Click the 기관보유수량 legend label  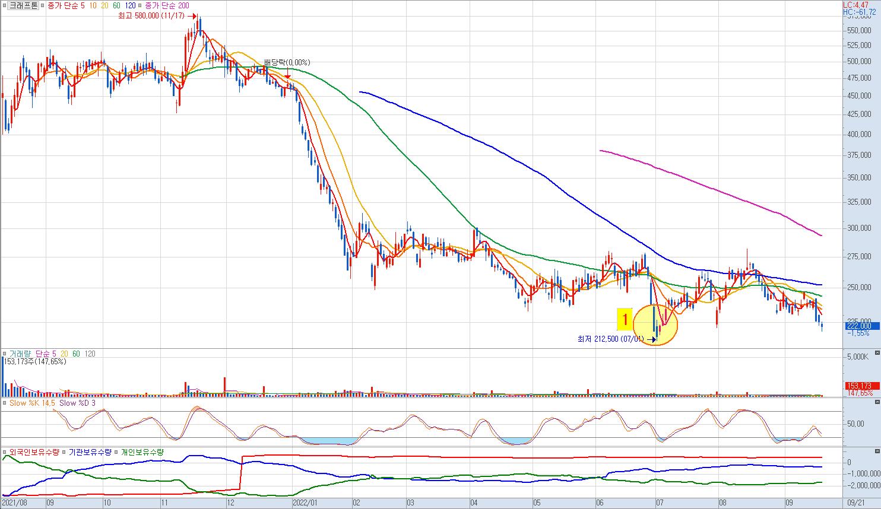(91, 452)
